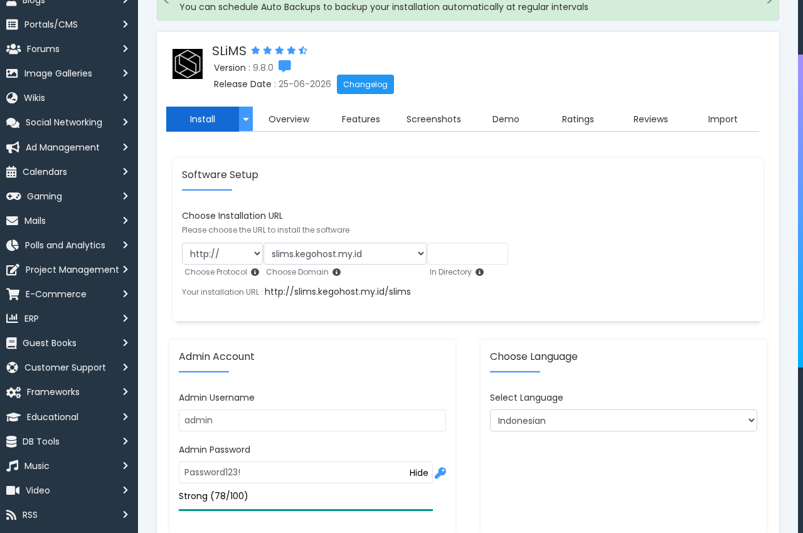This screenshot has width=803, height=533.
Task: Expand the Frameworks category chevron
Action: tap(125, 392)
